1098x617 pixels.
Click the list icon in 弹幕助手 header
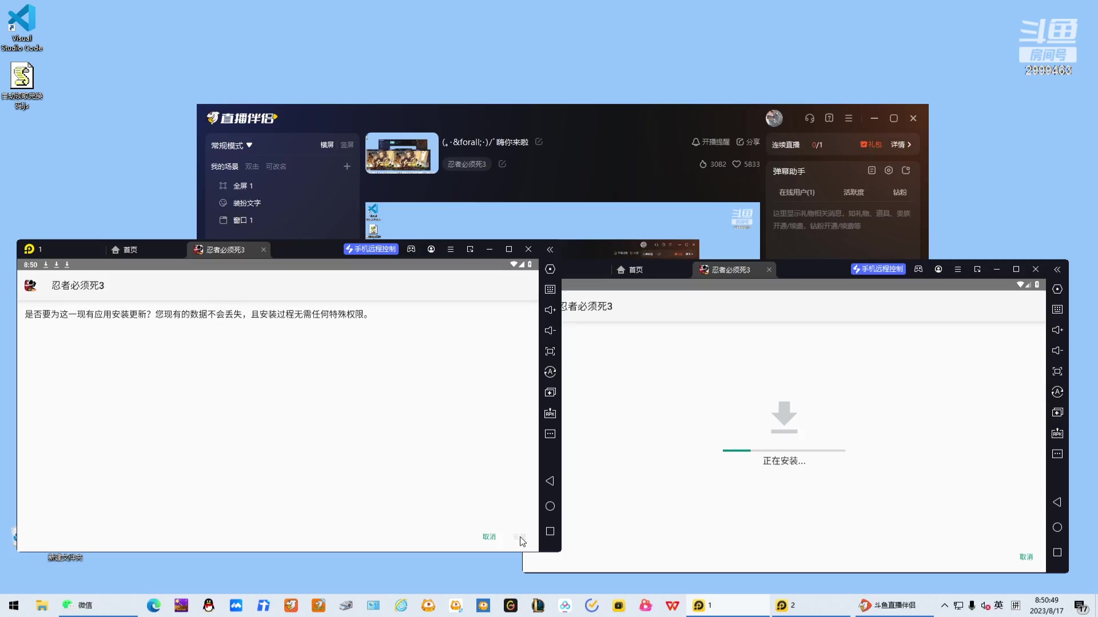tap(872, 170)
